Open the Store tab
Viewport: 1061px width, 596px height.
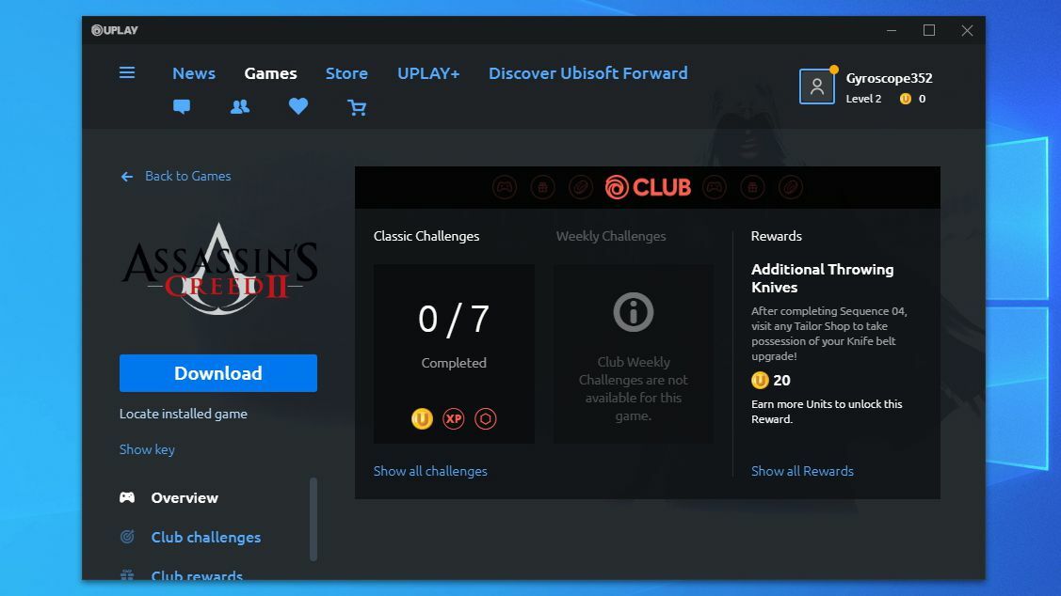tap(346, 73)
